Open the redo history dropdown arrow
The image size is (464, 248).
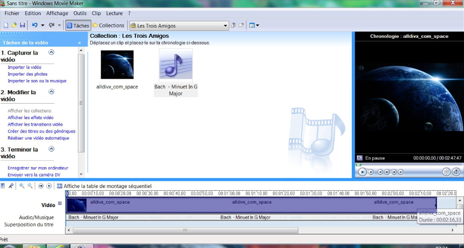pyautogui.click(x=59, y=25)
